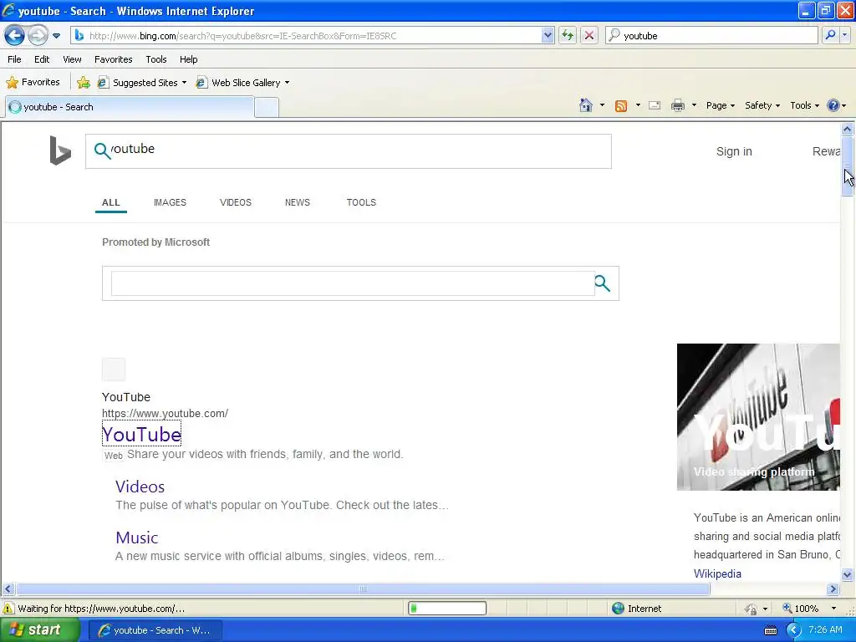This screenshot has width=856, height=642.
Task: Click the system tray expand arrow
Action: tap(793, 630)
